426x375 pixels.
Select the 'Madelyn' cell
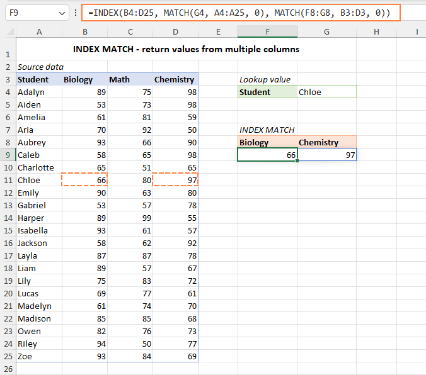[39, 306]
